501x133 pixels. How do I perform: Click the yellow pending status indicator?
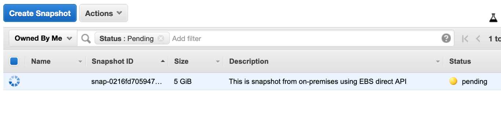click(453, 81)
